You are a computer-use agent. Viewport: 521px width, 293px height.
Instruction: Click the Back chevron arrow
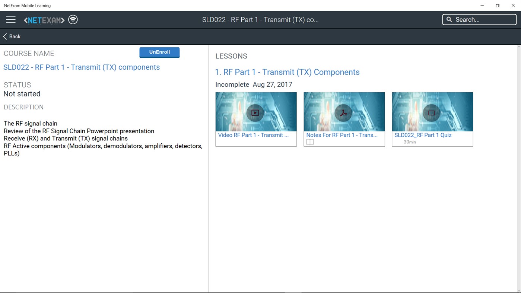(x=5, y=36)
